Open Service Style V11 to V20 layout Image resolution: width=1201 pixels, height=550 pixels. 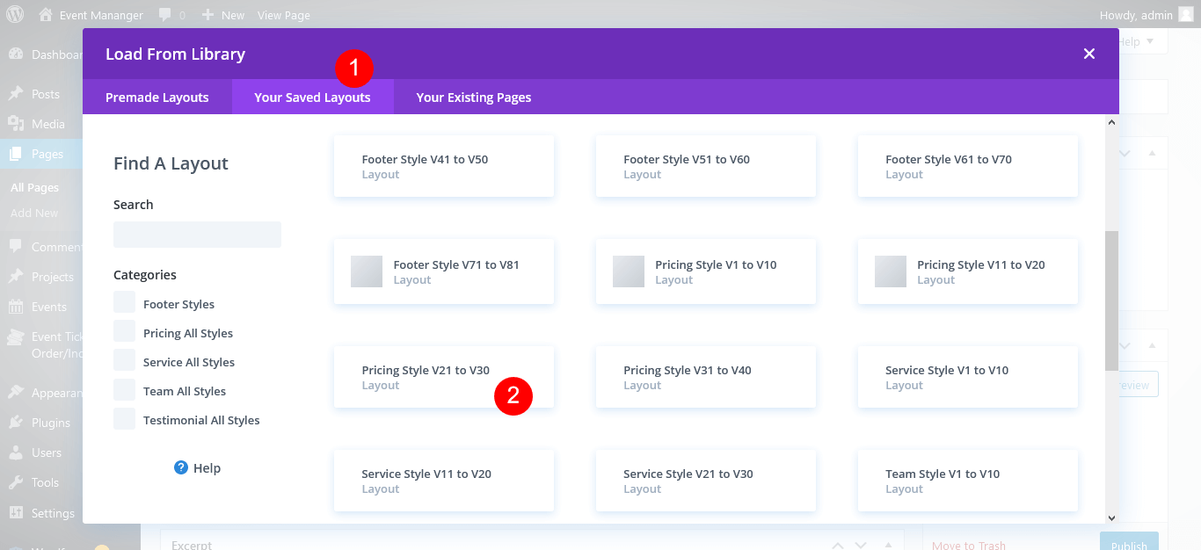444,481
